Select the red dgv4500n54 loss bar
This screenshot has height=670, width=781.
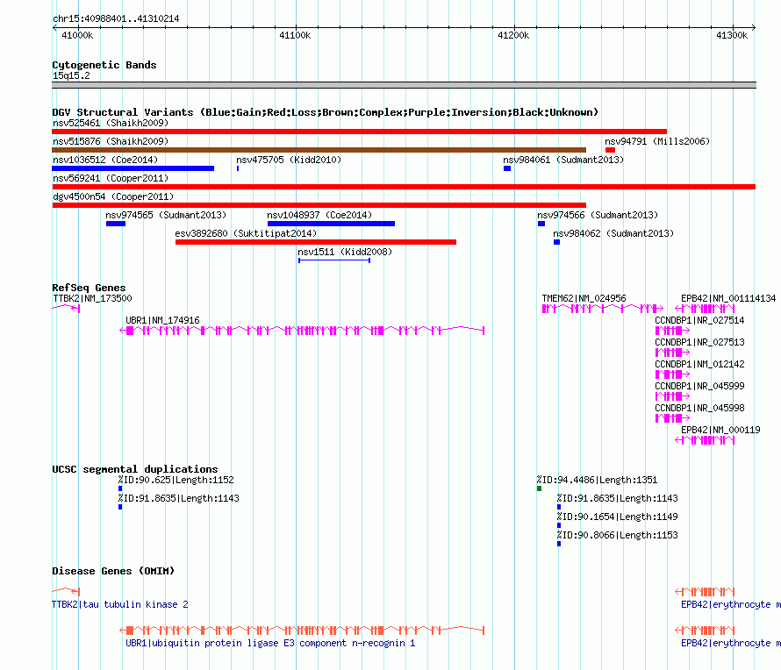[x=319, y=205]
